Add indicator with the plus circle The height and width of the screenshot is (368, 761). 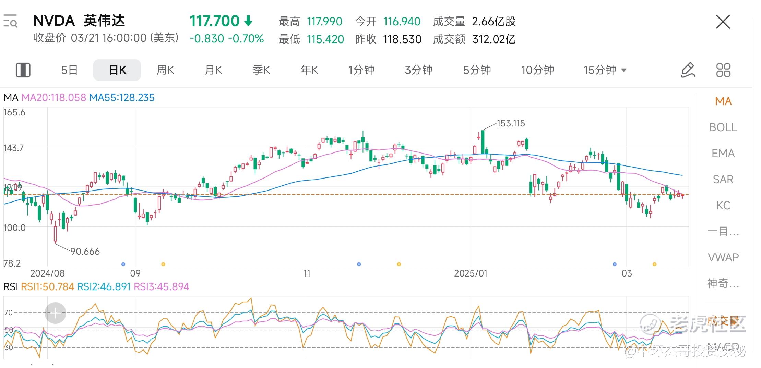[55, 313]
